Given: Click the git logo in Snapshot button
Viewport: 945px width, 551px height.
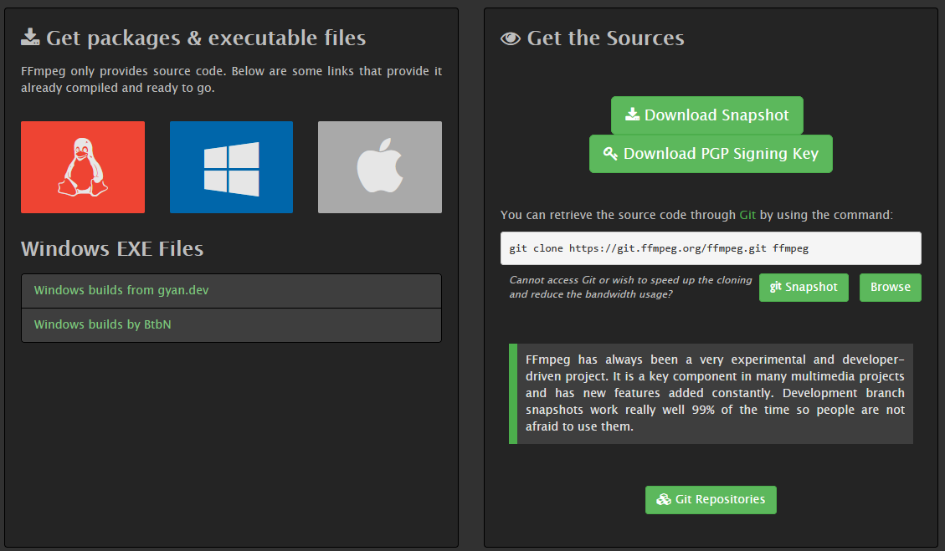Looking at the screenshot, I should coord(776,287).
